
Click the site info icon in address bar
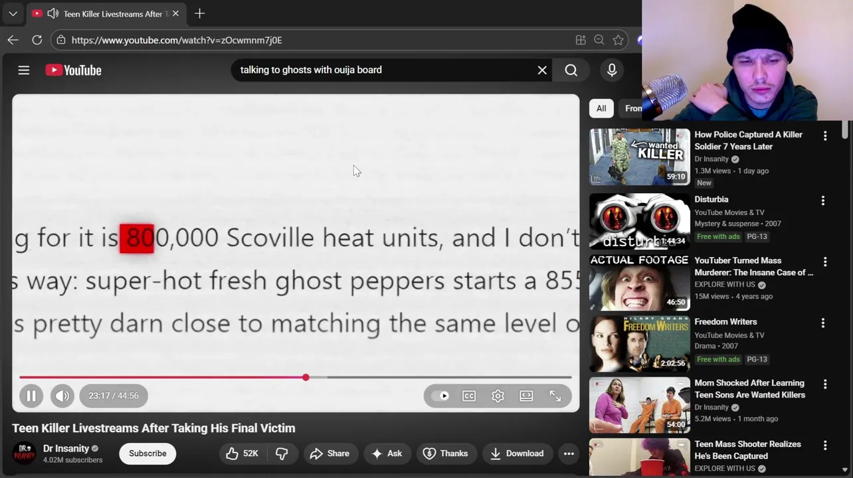pyautogui.click(x=61, y=40)
